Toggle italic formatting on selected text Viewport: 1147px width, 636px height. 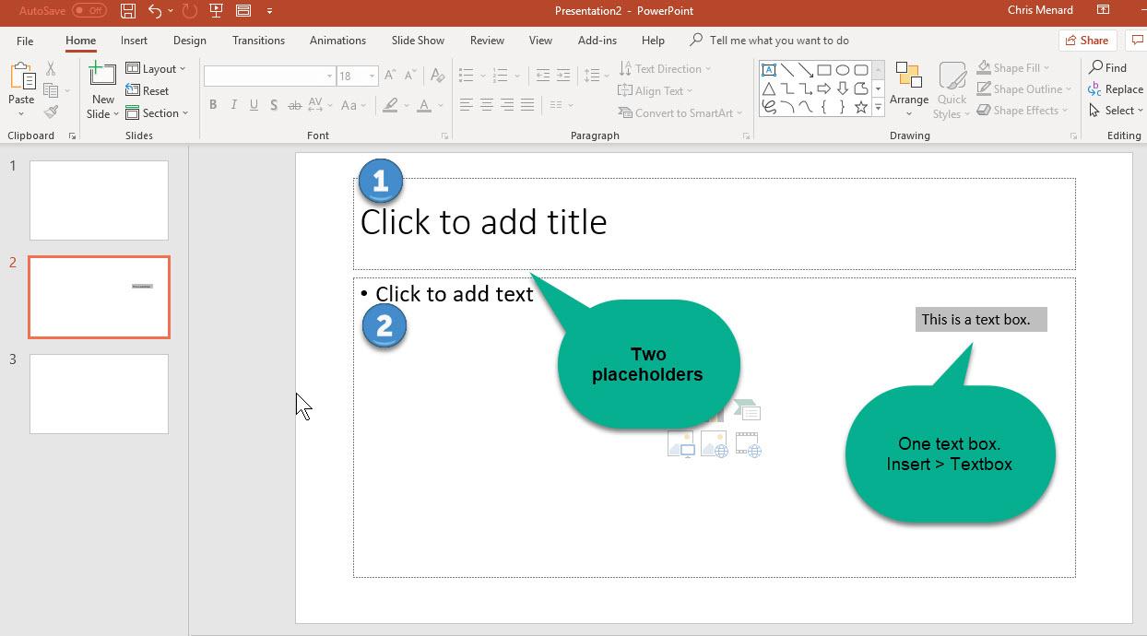pos(233,104)
